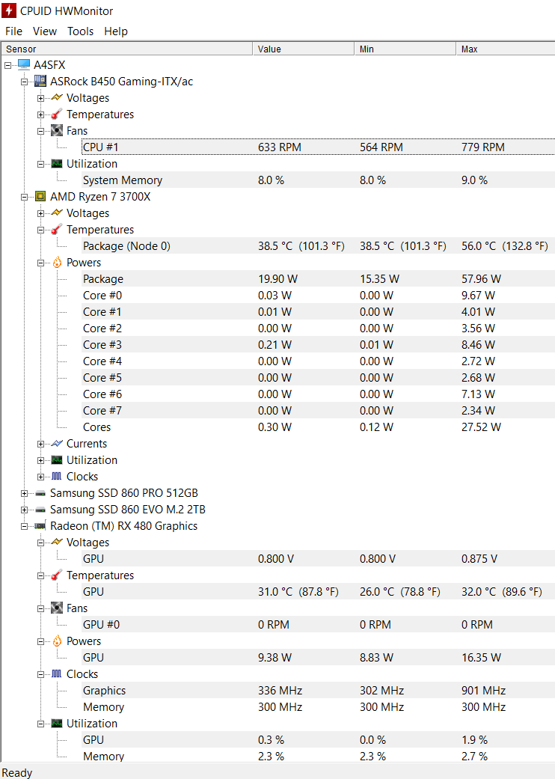This screenshot has width=555, height=779.
Task: Select the Graphics clock row
Action: click(x=318, y=690)
